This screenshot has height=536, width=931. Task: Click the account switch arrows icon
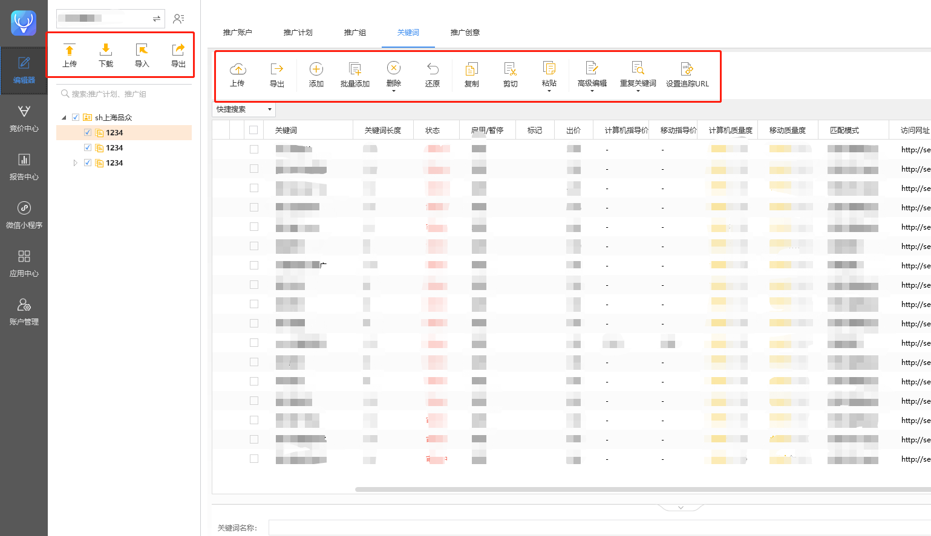[157, 19]
